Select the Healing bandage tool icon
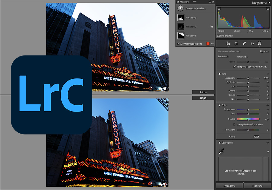This screenshot has width=272, height=190. [244, 43]
